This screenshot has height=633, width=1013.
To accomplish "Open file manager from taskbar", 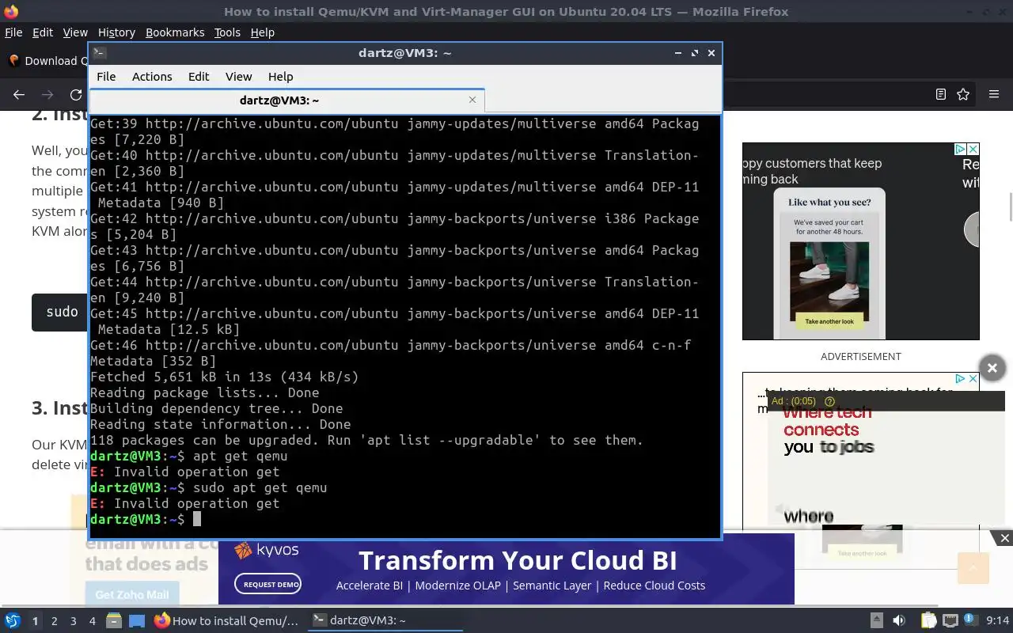I will pos(113,621).
